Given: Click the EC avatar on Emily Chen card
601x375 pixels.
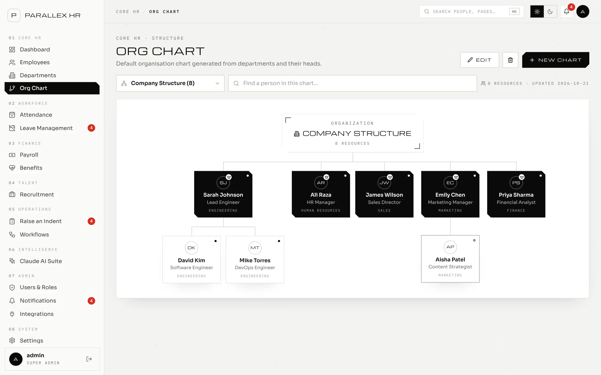Looking at the screenshot, I should coord(450,182).
